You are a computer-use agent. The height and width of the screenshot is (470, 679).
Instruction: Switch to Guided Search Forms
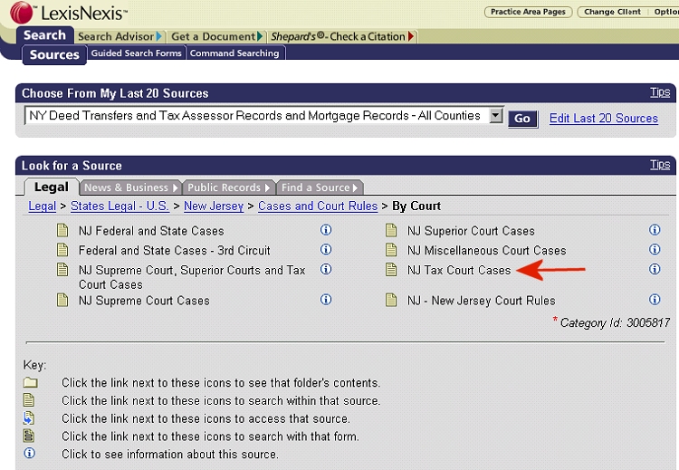pyautogui.click(x=136, y=53)
